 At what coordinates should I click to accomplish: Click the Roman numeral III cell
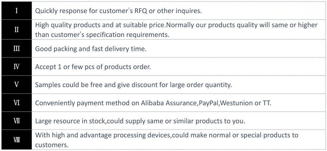[x=16, y=49]
